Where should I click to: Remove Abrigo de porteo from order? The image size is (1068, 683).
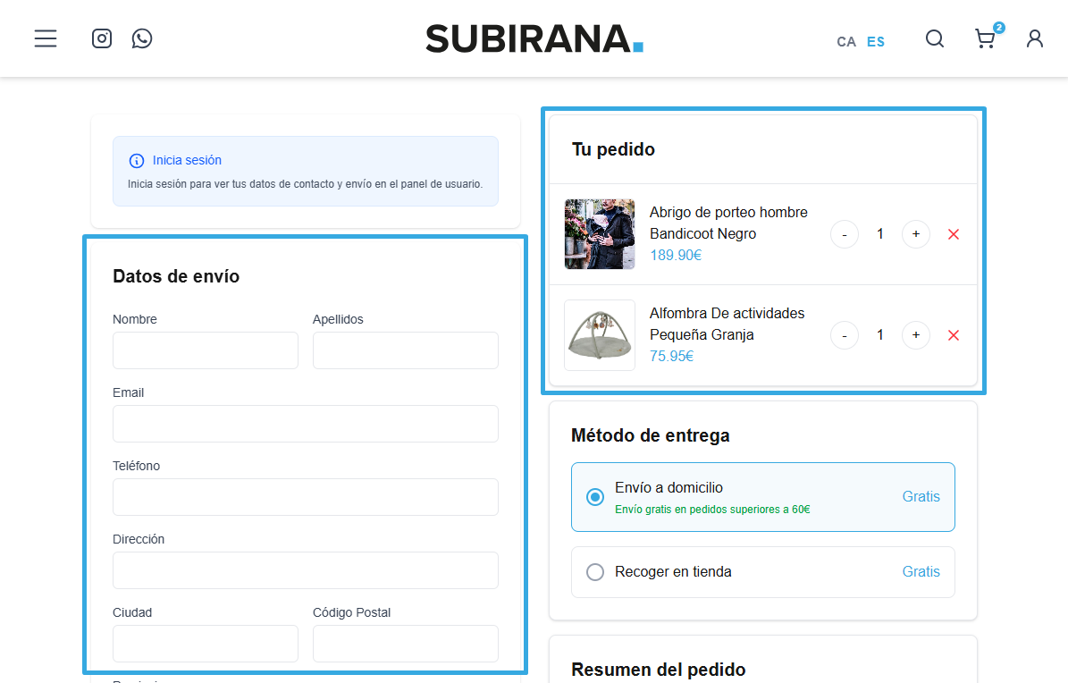(953, 234)
